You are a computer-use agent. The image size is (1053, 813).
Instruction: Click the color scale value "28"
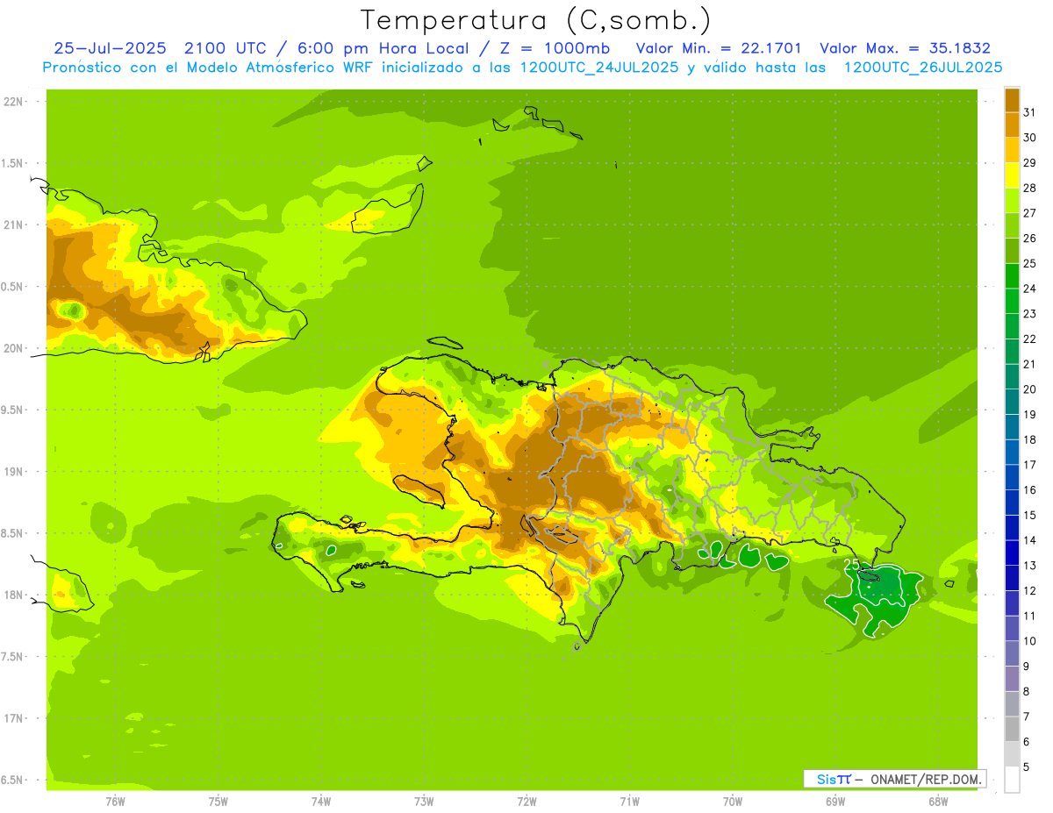coord(1029,188)
